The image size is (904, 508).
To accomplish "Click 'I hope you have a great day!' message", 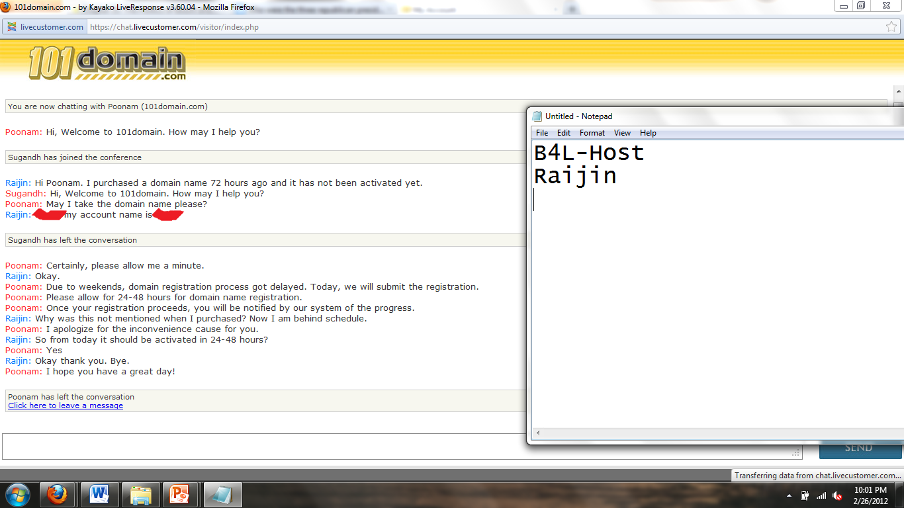I will (111, 371).
